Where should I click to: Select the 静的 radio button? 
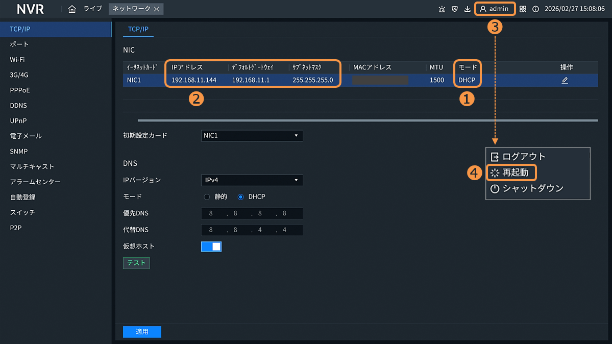point(207,197)
